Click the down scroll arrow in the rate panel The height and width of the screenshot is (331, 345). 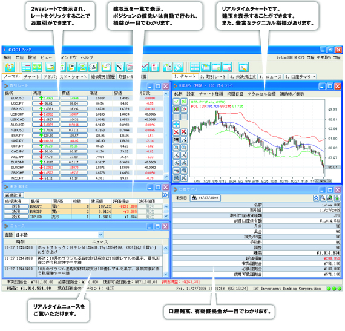coord(166,177)
